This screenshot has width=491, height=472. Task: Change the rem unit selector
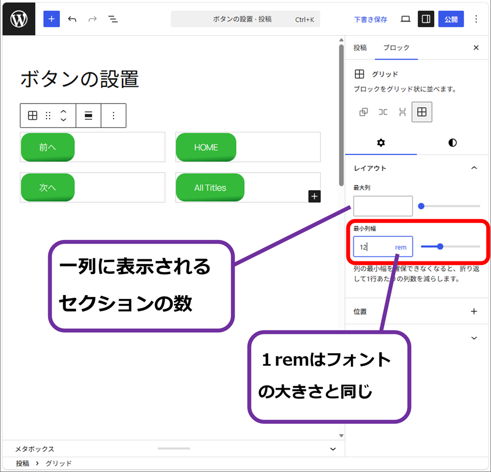click(401, 248)
